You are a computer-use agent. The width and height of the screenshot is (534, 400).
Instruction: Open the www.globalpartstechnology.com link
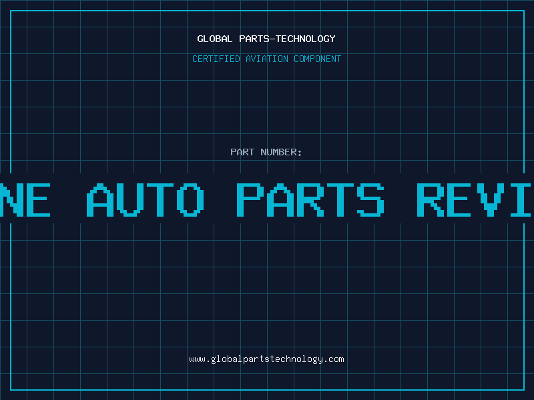click(x=266, y=359)
